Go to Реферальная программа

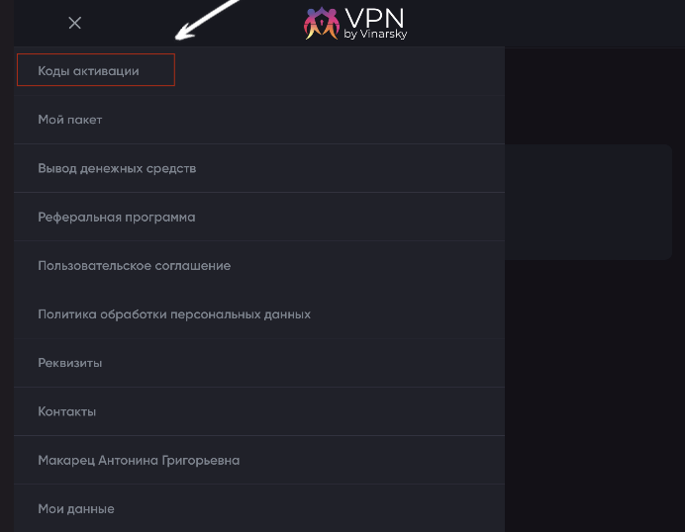coord(117,217)
